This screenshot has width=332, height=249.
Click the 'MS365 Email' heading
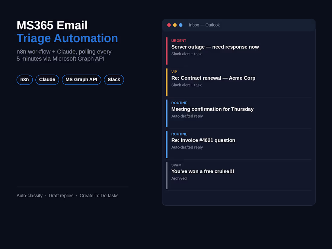click(x=52, y=25)
